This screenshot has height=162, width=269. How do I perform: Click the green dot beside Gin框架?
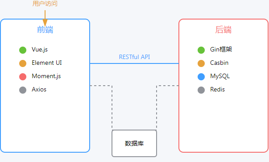[x=201, y=50]
